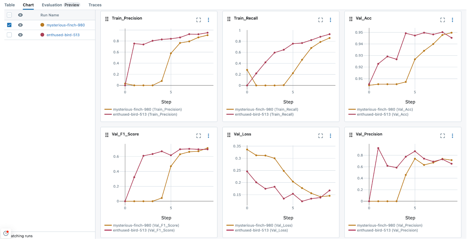Select the header checkbox above the run list
Image resolution: width=467 pixels, height=239 pixels.
tap(9, 15)
